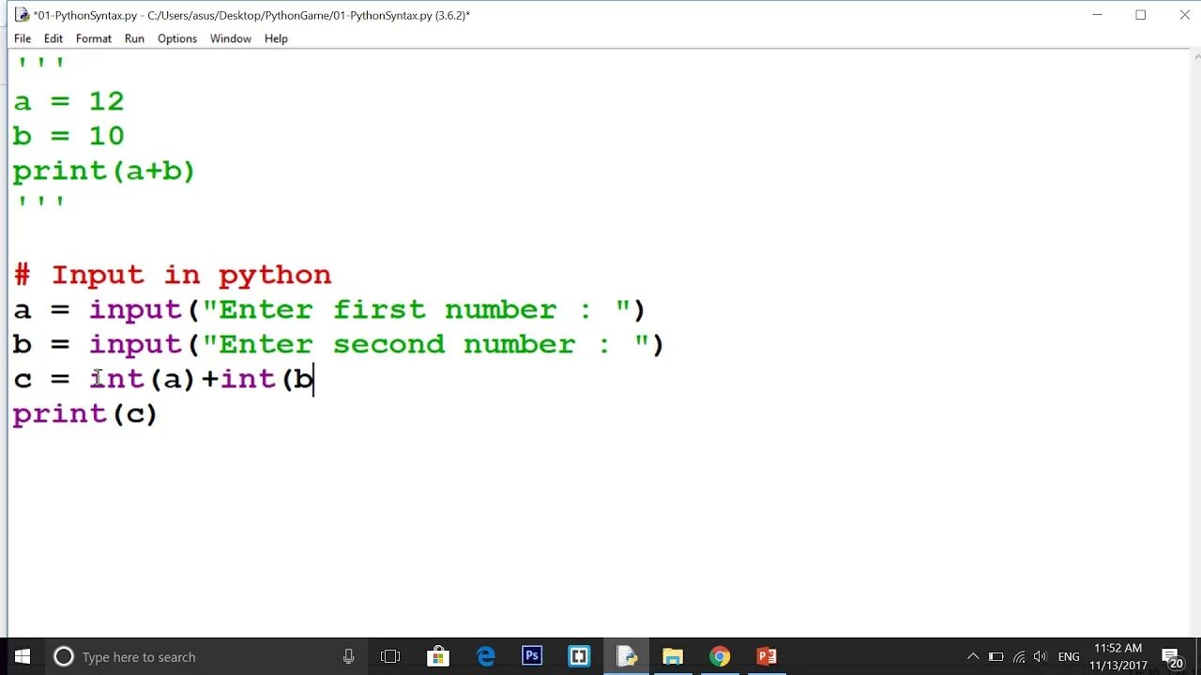Open Task View from the taskbar
This screenshot has height=675, width=1201.
(x=390, y=656)
